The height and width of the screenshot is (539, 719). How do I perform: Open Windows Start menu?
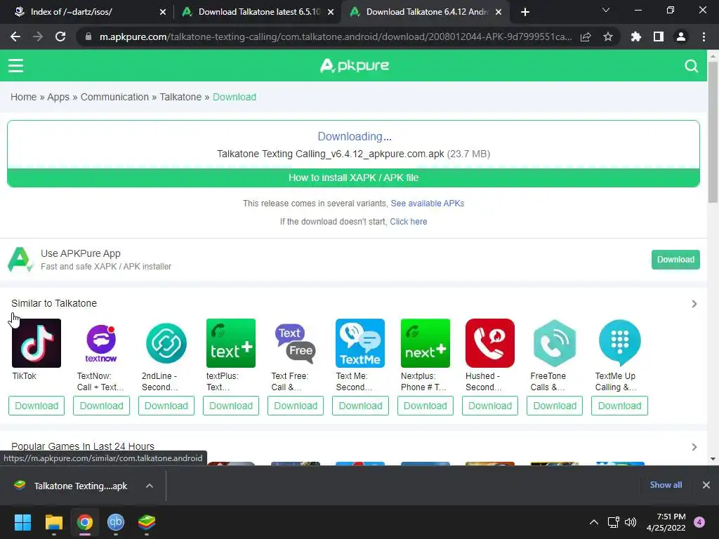pyautogui.click(x=22, y=522)
